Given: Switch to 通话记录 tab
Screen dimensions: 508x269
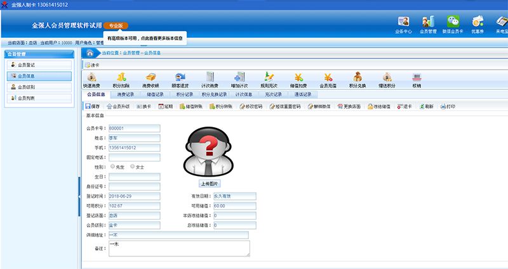Looking at the screenshot, I should 303,94.
